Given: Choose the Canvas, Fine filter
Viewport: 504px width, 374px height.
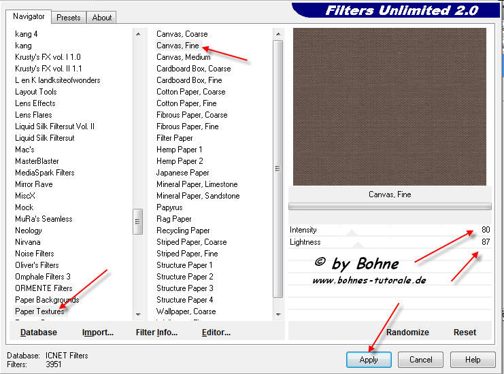Looking at the screenshot, I should (x=178, y=46).
